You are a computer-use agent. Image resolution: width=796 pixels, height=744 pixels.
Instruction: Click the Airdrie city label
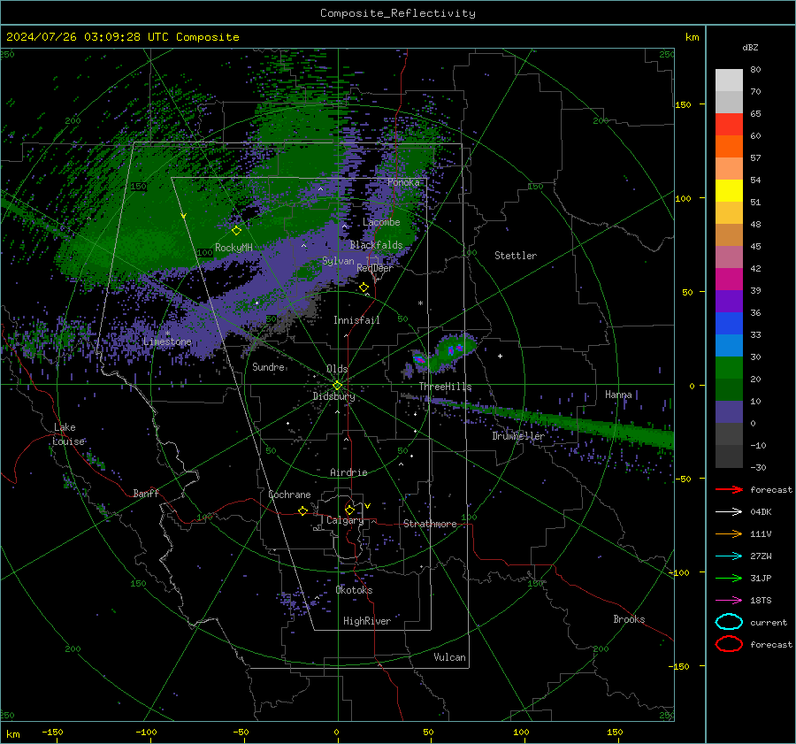pos(348,472)
